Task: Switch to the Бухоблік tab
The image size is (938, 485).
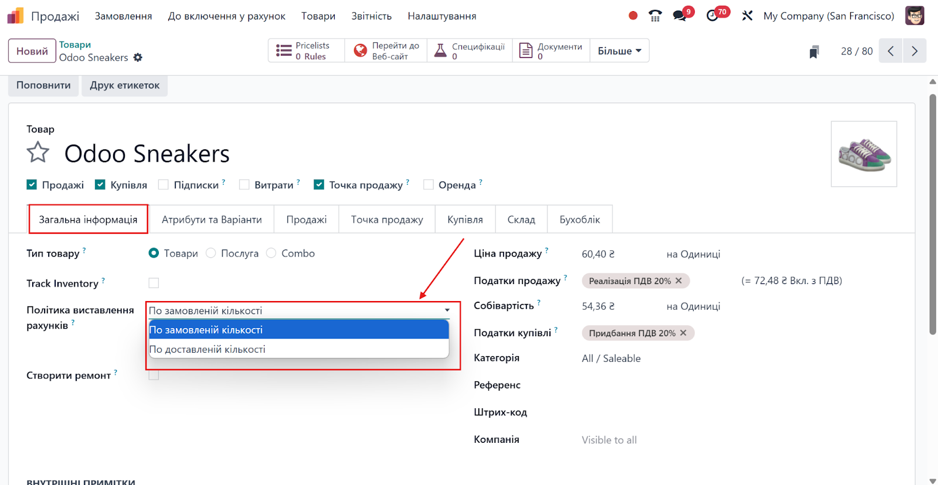Action: tap(580, 220)
